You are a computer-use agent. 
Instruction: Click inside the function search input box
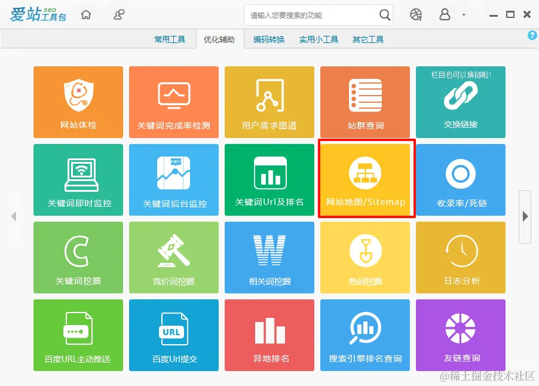[311, 14]
